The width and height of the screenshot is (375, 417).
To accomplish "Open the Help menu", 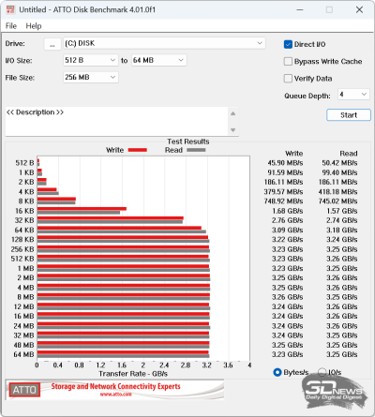I will (34, 26).
